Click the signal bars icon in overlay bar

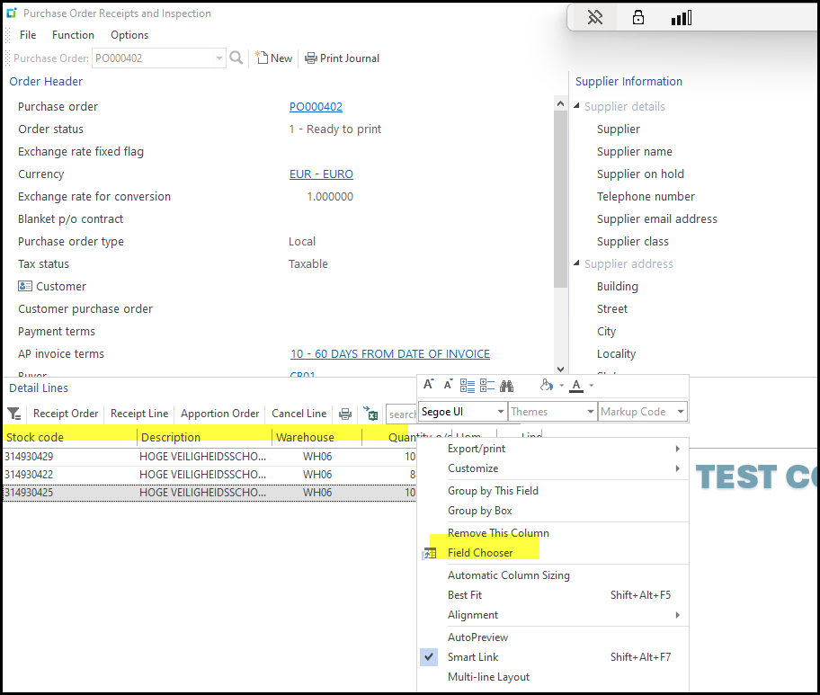[682, 18]
